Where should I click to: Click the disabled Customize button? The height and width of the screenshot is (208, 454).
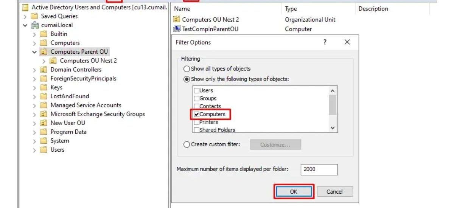point(275,145)
